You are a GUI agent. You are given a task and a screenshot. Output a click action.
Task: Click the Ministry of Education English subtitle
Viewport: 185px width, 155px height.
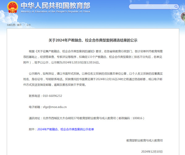point(55,11)
